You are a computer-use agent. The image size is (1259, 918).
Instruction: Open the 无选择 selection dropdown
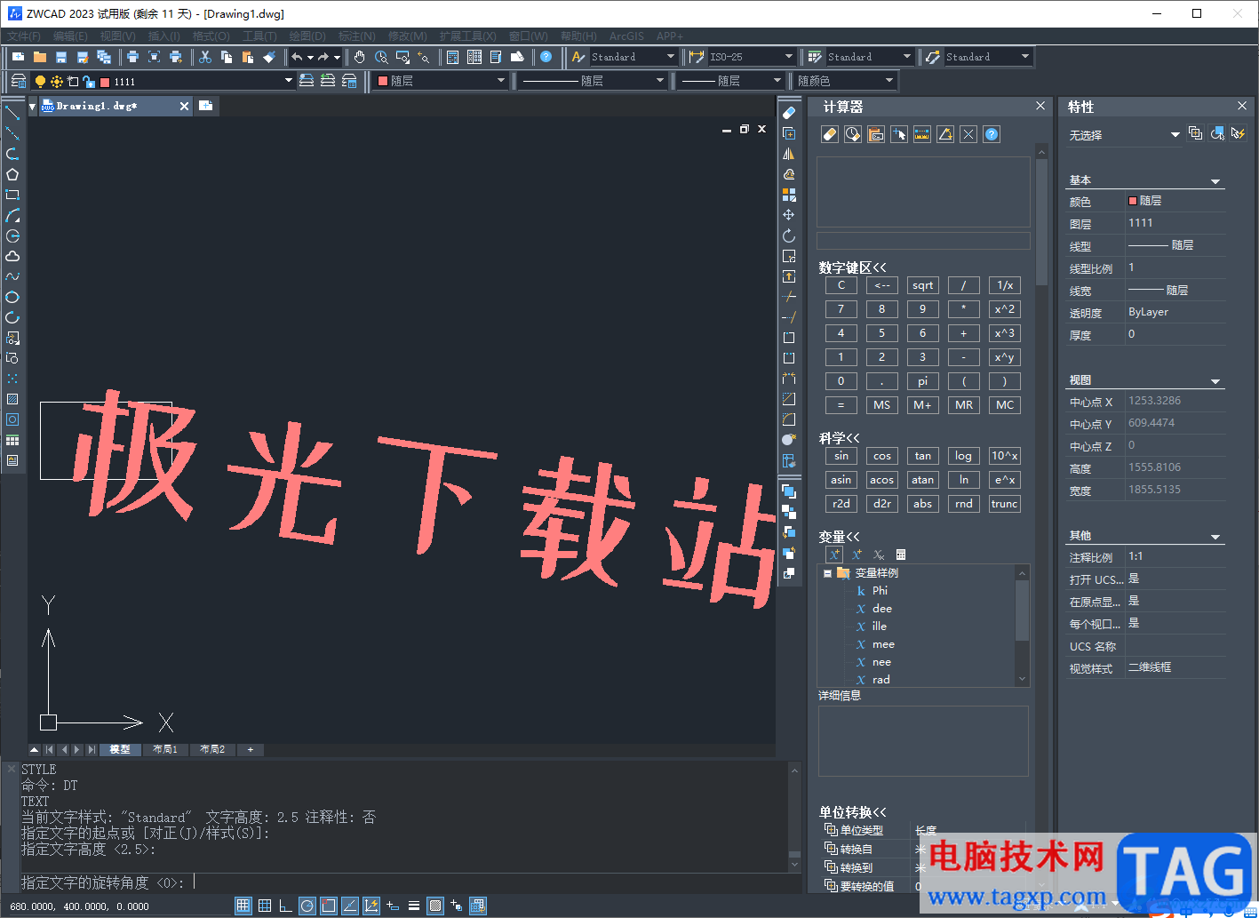1175,135
